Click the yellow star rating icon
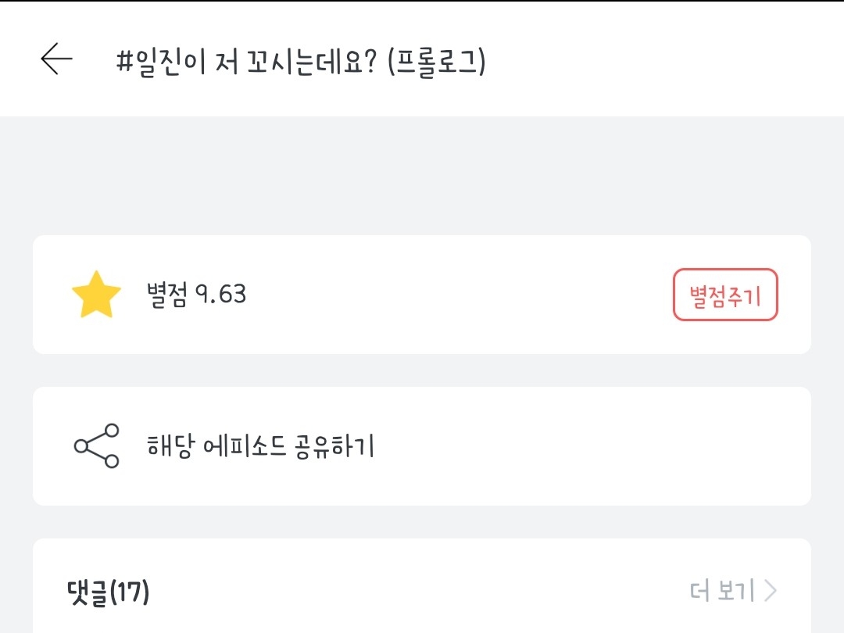Image resolution: width=844 pixels, height=633 pixels. click(96, 295)
